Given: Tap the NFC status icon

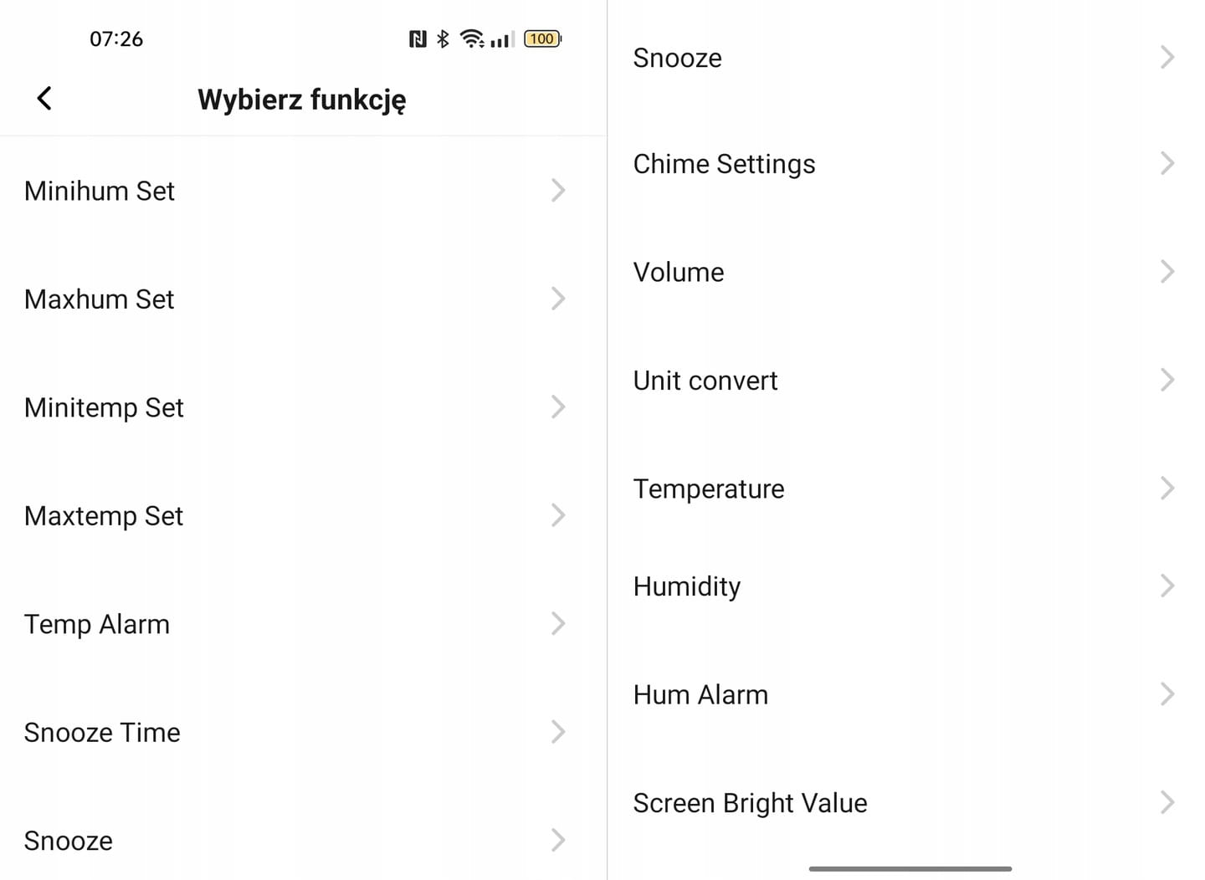Looking at the screenshot, I should tap(418, 38).
